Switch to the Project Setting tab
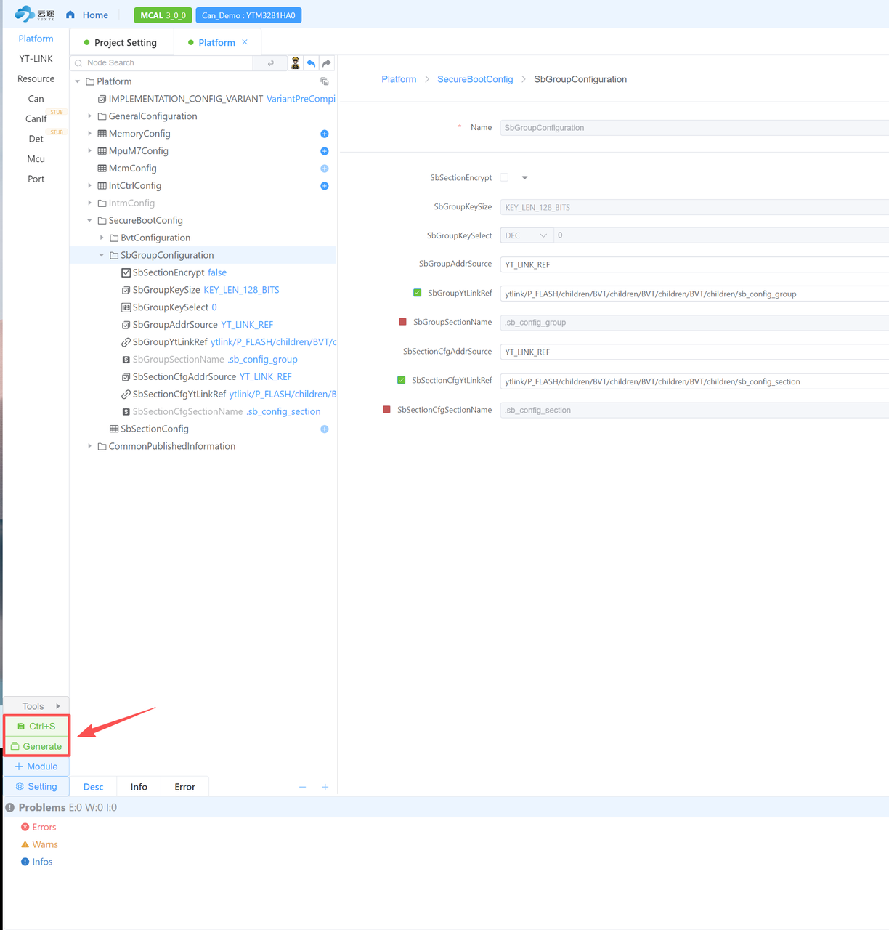Image resolution: width=889 pixels, height=930 pixels. pyautogui.click(x=121, y=42)
